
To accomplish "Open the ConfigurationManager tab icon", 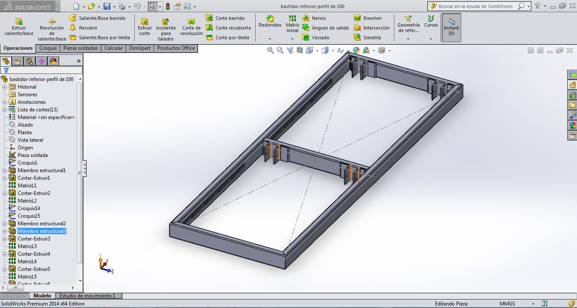I will 30,61.
